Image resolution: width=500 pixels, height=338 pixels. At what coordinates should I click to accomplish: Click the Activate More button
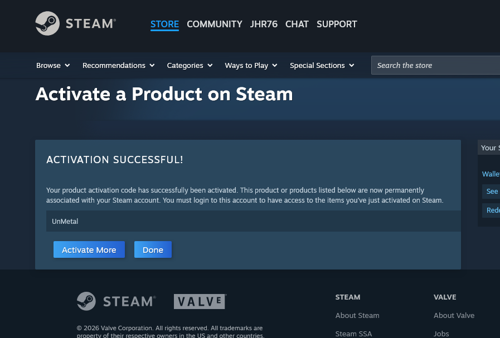click(x=89, y=250)
